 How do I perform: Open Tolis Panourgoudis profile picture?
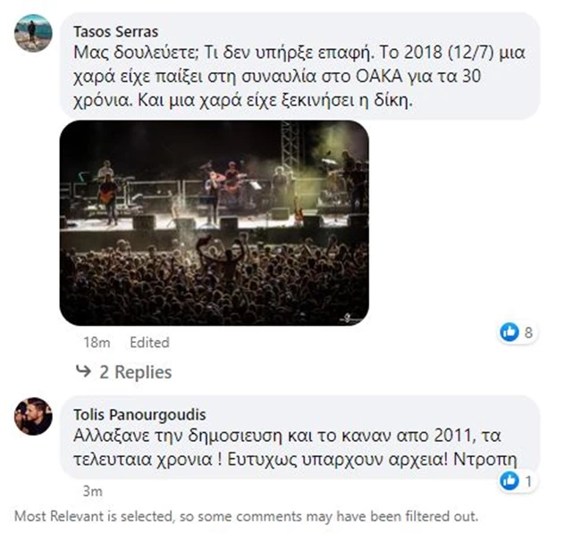click(33, 416)
